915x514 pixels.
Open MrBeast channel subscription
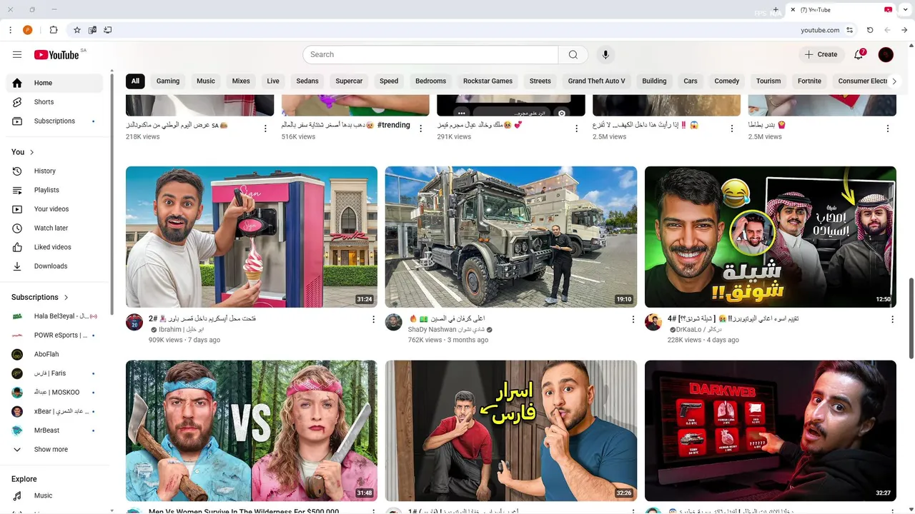click(x=55, y=430)
